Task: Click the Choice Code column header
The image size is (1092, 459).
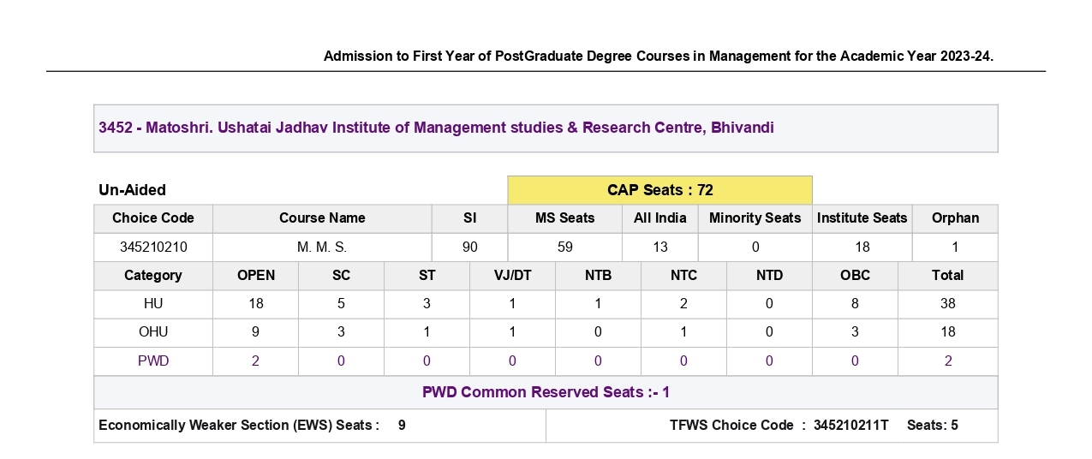Action: click(153, 218)
